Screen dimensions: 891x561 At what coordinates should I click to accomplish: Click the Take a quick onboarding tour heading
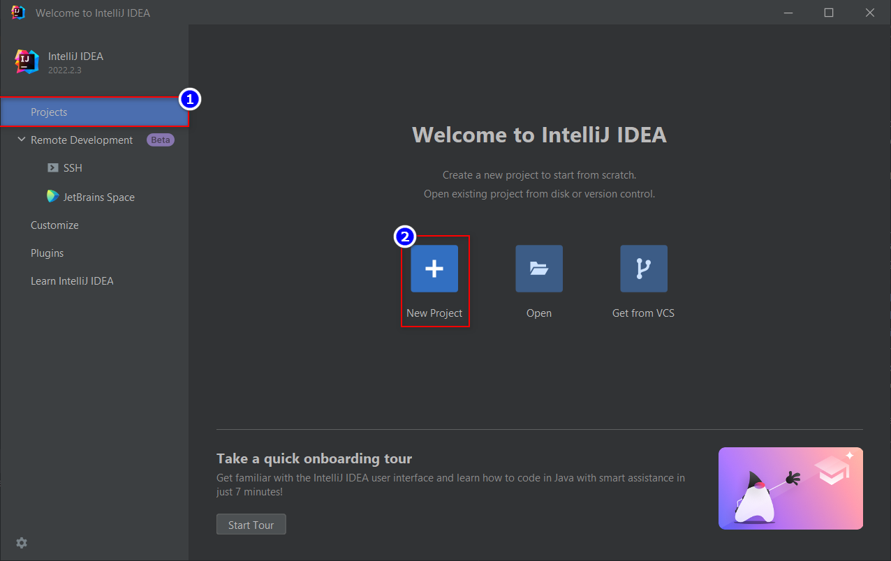(314, 458)
